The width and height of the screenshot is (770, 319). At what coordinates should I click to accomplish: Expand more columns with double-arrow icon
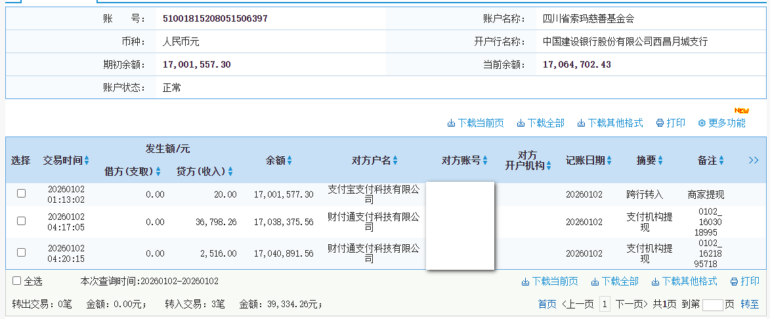753,160
